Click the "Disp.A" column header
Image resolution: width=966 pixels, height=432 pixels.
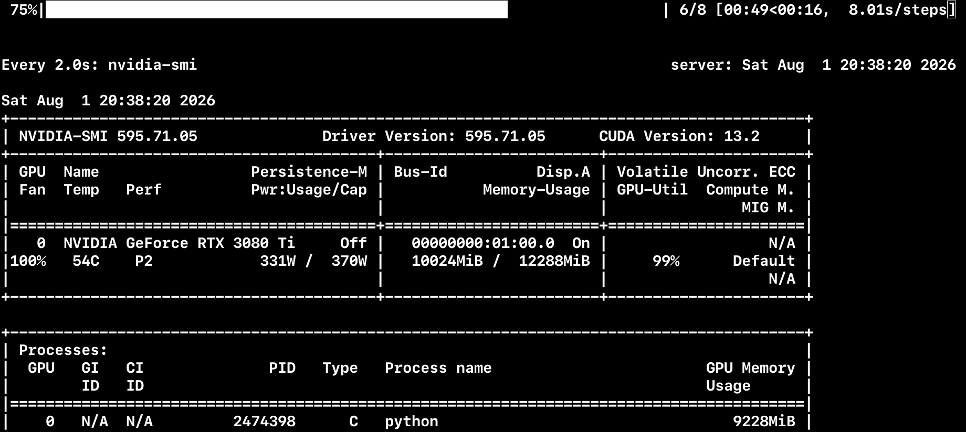pos(563,171)
